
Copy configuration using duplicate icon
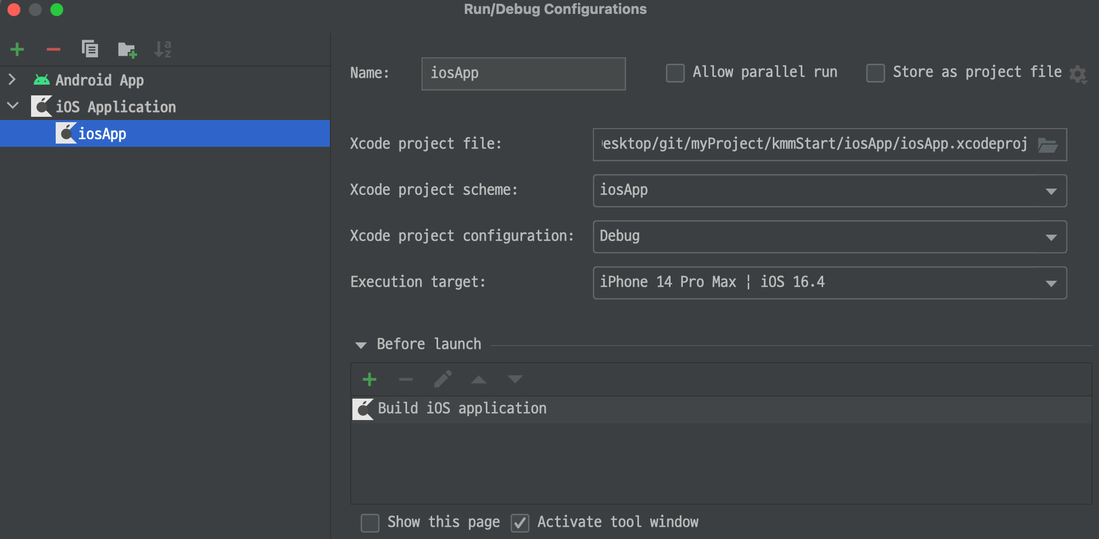point(90,49)
